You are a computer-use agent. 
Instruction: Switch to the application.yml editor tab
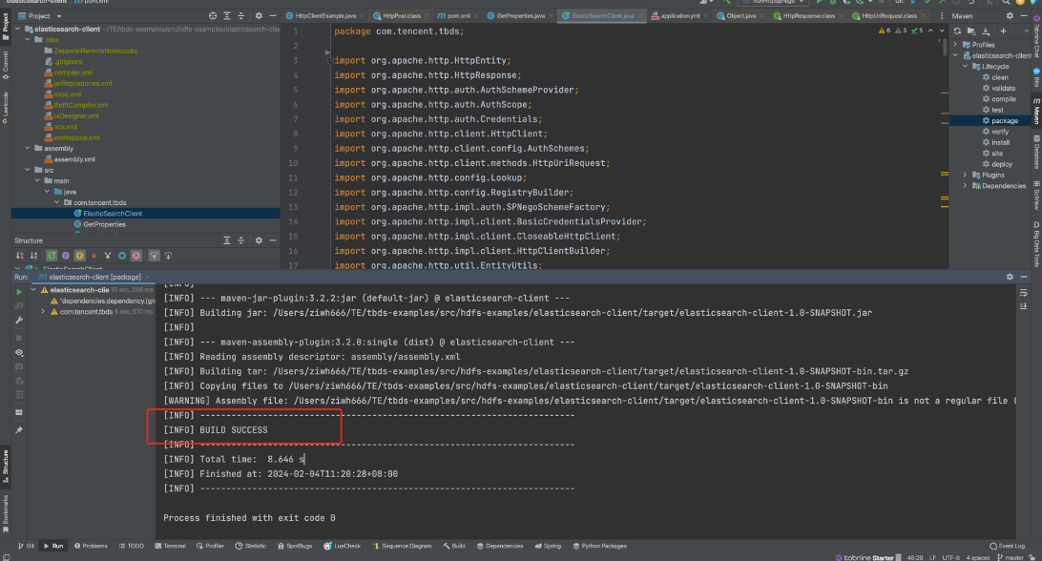coord(681,16)
